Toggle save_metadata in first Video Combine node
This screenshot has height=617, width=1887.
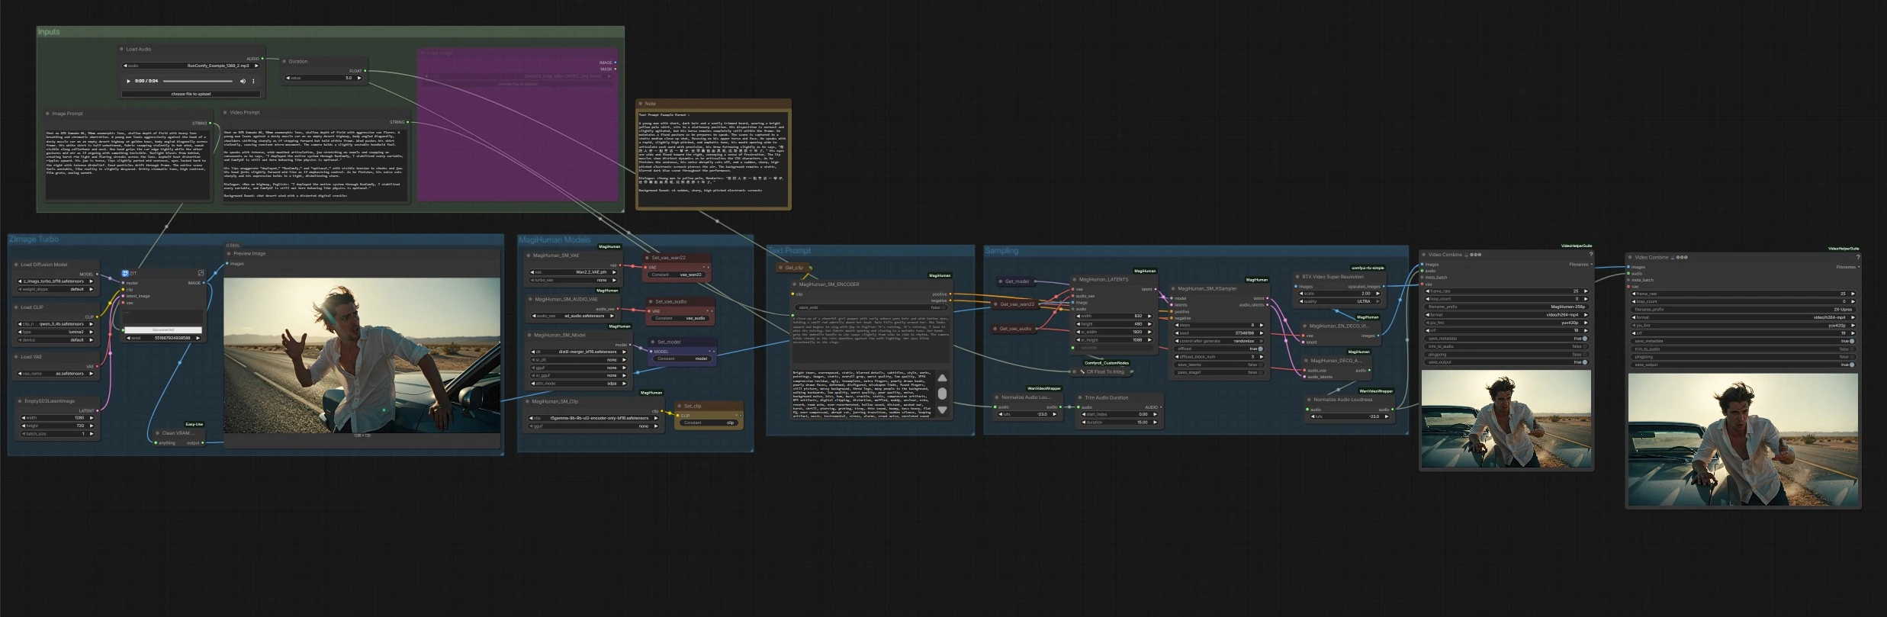1506,339
